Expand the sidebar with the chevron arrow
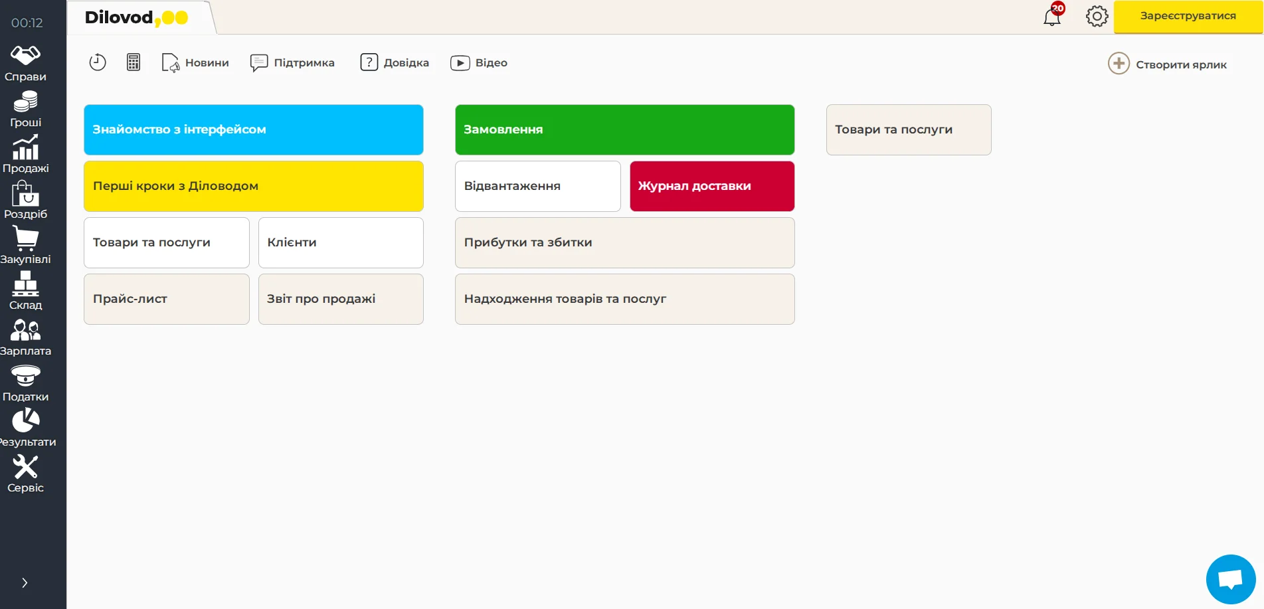This screenshot has height=609, width=1264. (x=25, y=583)
